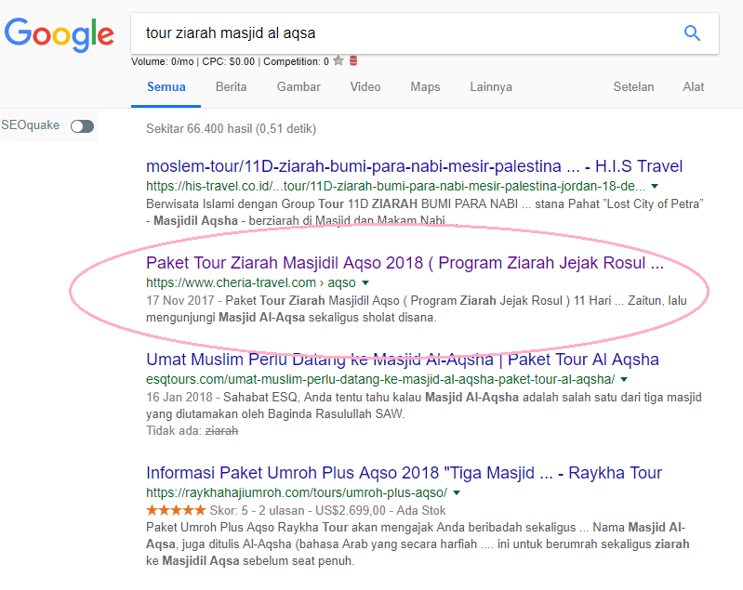Open Paket Tour Ziarah Masjidil Aqso 2018 result

click(405, 263)
